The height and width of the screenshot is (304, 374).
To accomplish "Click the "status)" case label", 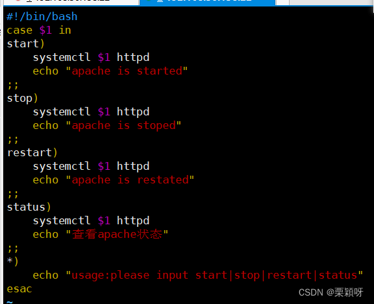I will pos(29,207).
